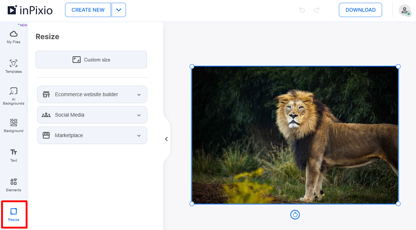This screenshot has height=230, width=416.
Task: Click the Resize panel heading
Action: pos(48,37)
